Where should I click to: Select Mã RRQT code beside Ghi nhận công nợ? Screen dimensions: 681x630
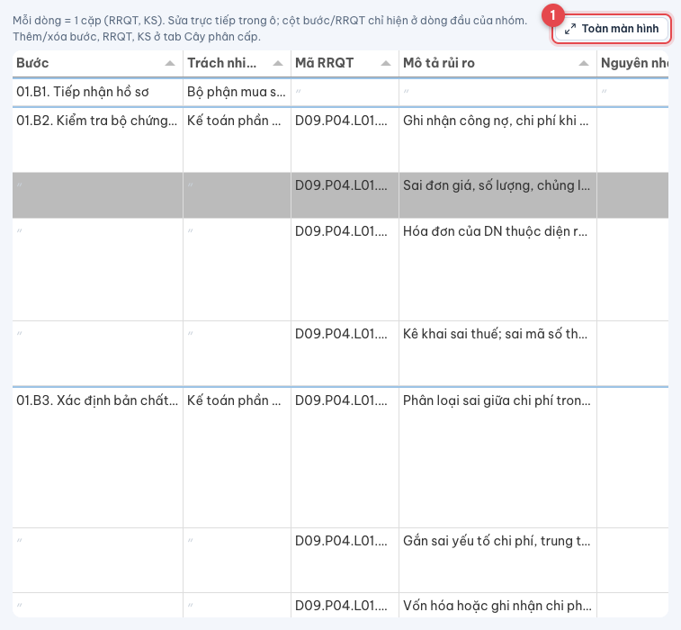tap(345, 139)
